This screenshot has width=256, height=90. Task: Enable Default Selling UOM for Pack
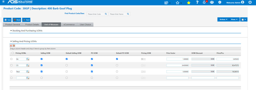click(x=66, y=71)
